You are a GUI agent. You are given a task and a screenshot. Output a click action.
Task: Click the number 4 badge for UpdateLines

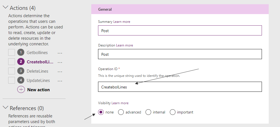tap(21, 81)
